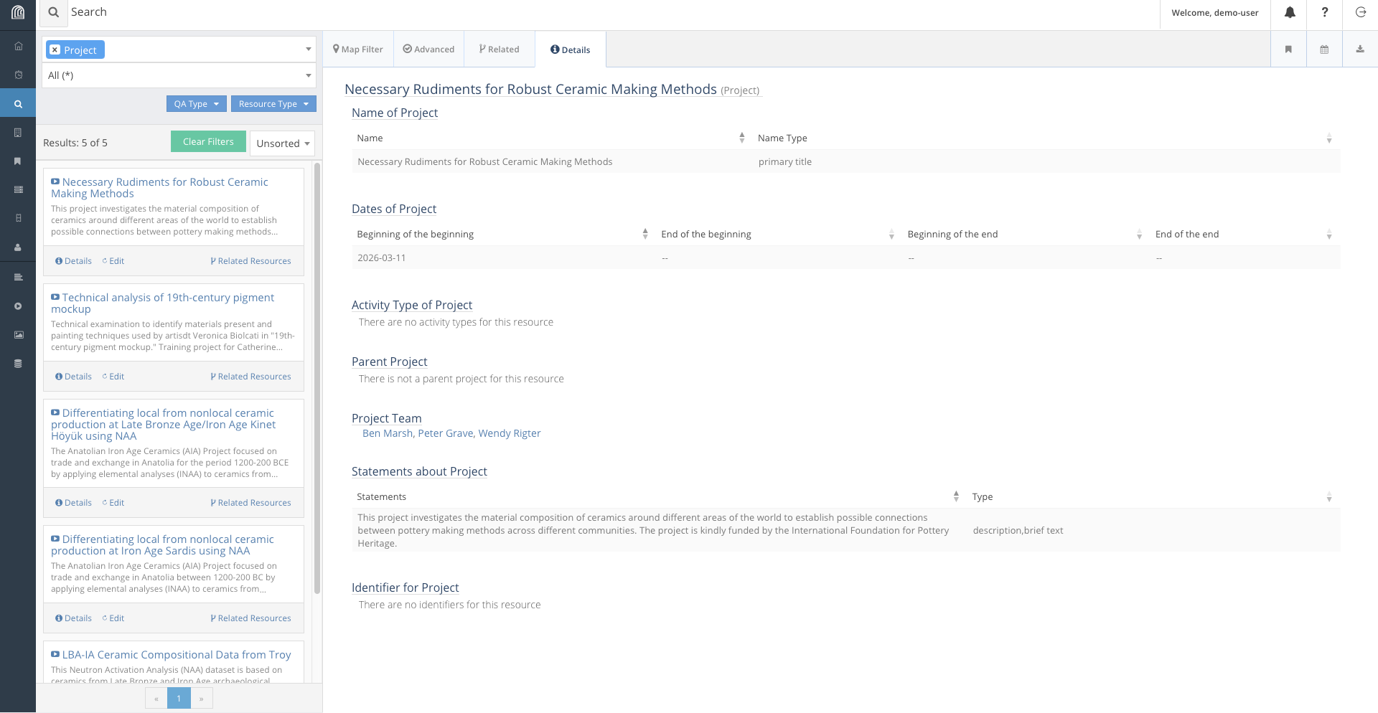Screen dimensions: 1378x713
Task: Open the Related tab
Action: click(500, 49)
